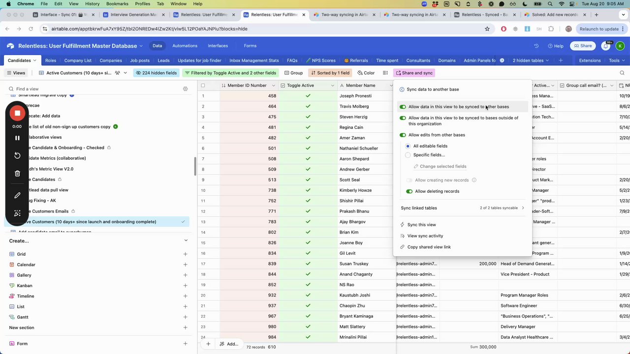
Task: Click the info icon beside Allow creating new records
Action: [x=474, y=180]
